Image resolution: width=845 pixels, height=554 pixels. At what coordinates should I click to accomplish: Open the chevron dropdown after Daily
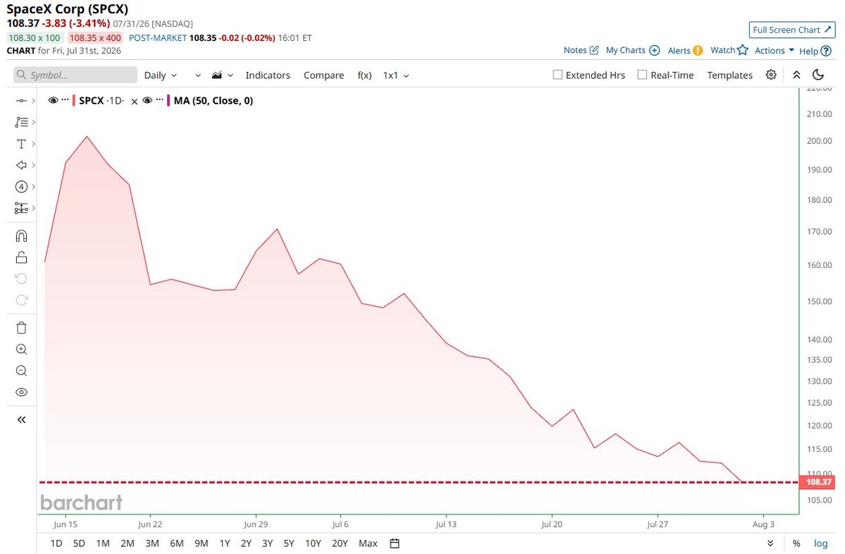coord(198,75)
